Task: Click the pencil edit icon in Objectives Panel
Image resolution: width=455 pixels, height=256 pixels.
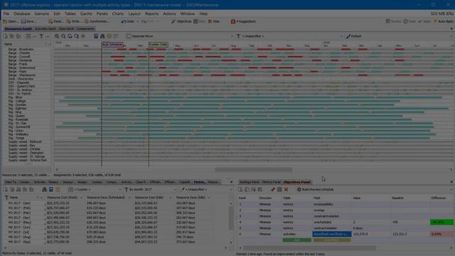Action: 273,190
